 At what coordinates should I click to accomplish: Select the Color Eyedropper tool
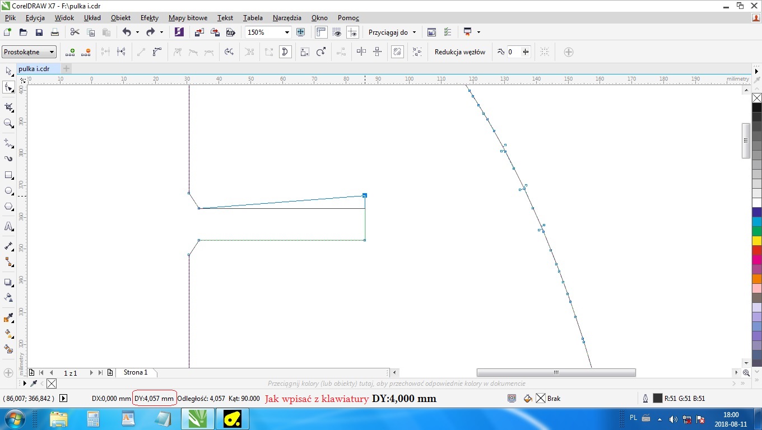[8, 317]
